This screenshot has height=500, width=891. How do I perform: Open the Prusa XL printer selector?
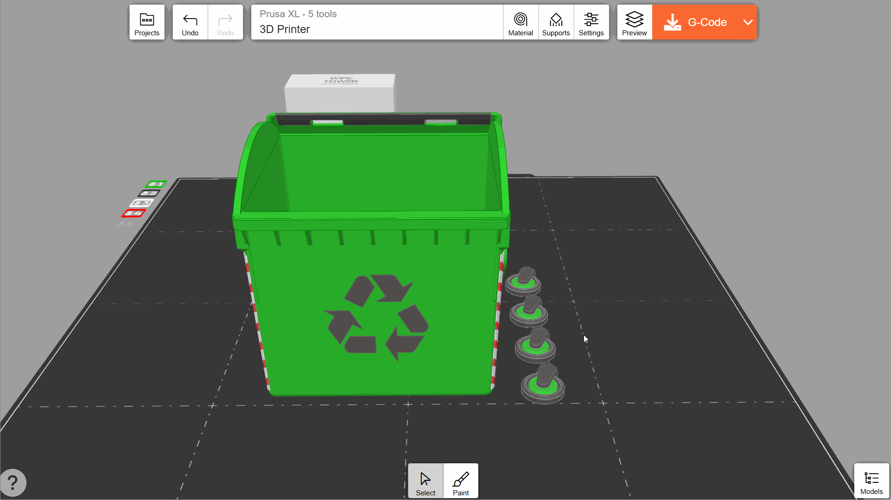(x=377, y=22)
